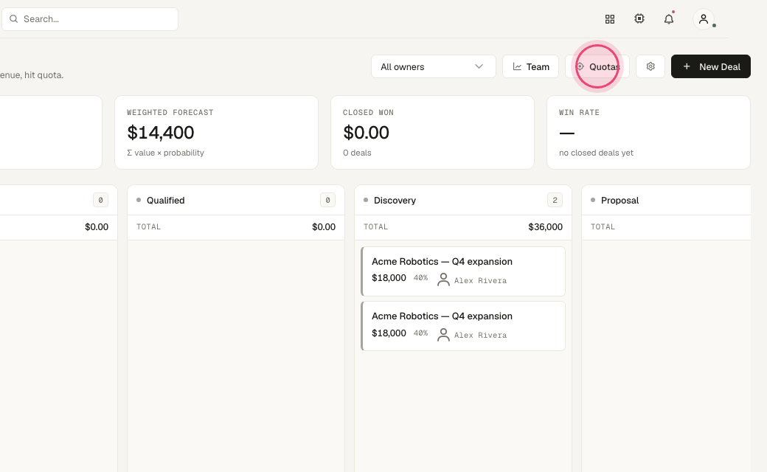Click Discovery total $36,000
Image resolution: width=767 pixels, height=472 pixels.
tap(546, 227)
